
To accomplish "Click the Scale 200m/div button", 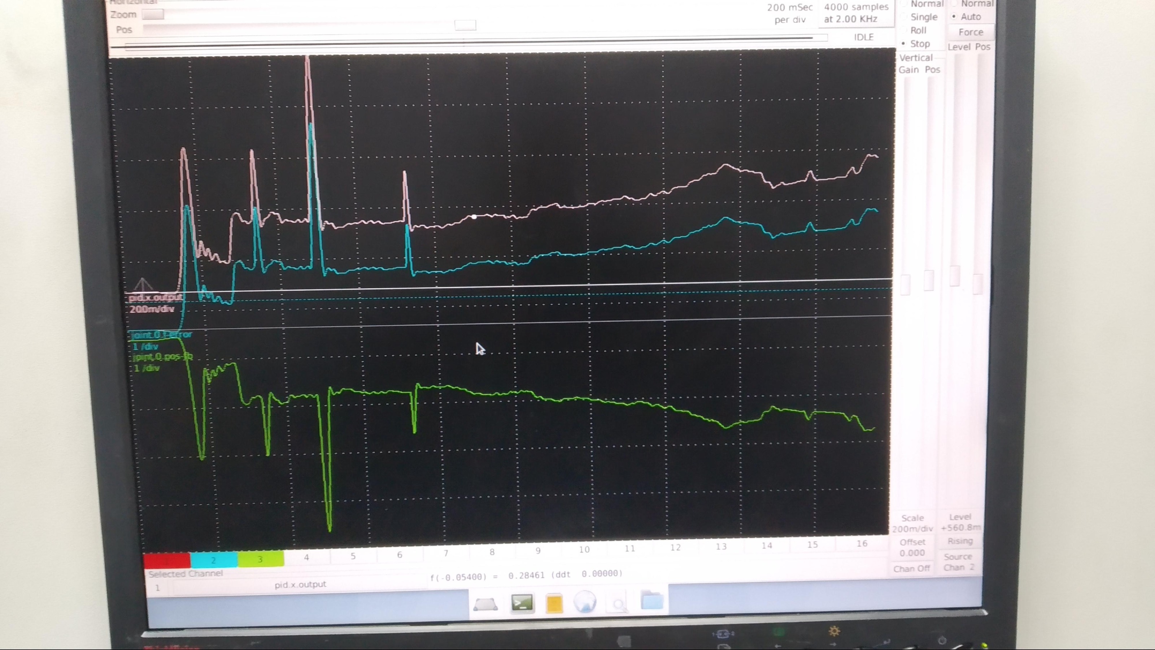I will [x=912, y=523].
